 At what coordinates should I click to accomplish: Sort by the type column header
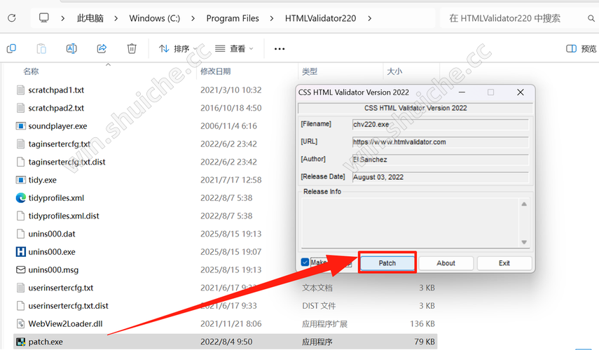coord(310,71)
